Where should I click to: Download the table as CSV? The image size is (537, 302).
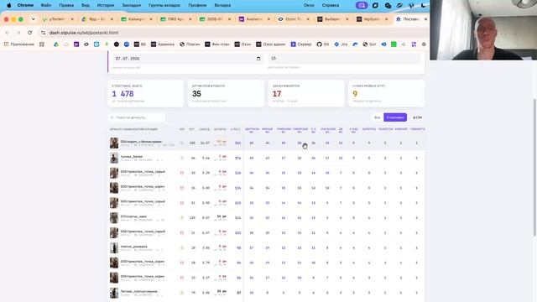[417, 117]
